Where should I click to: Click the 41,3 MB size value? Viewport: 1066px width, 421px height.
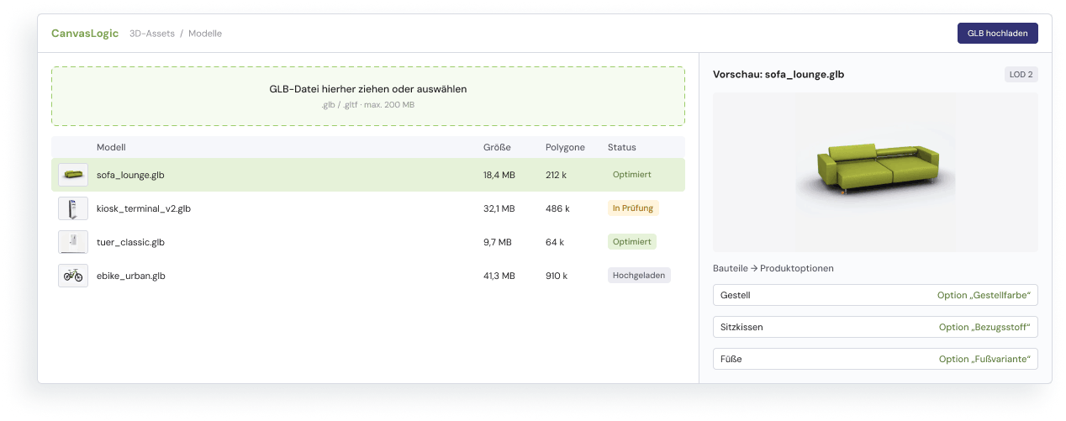pos(499,276)
